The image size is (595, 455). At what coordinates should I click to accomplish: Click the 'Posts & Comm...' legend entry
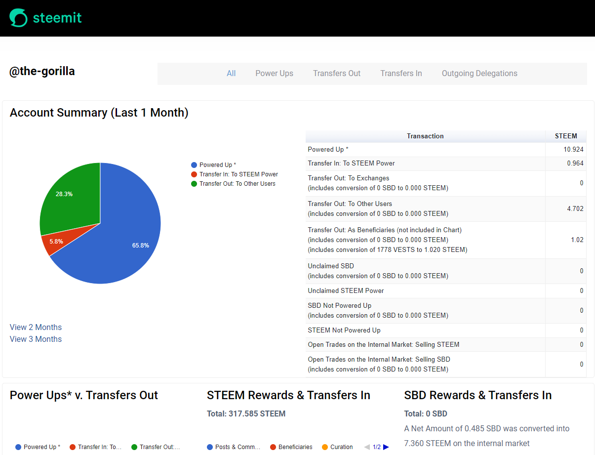pyautogui.click(x=234, y=447)
